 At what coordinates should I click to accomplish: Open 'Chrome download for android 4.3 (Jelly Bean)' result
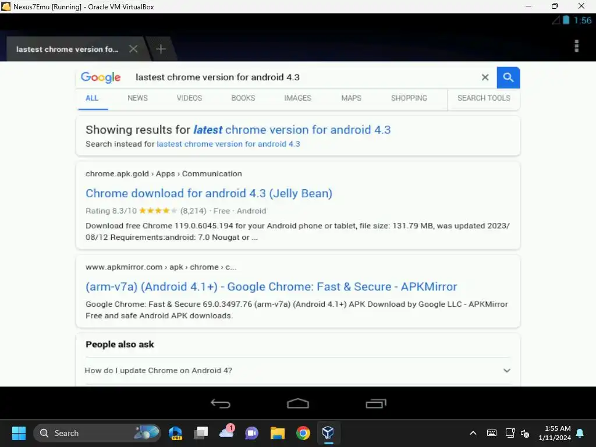point(209,193)
